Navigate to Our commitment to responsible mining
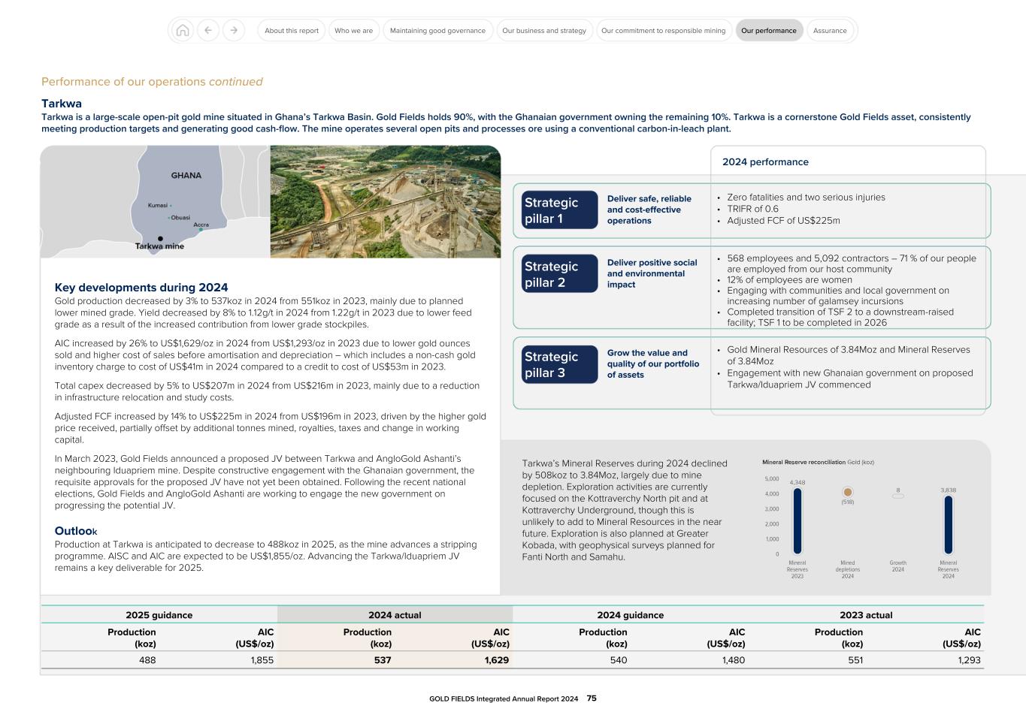1026x727 pixels. 663,30
